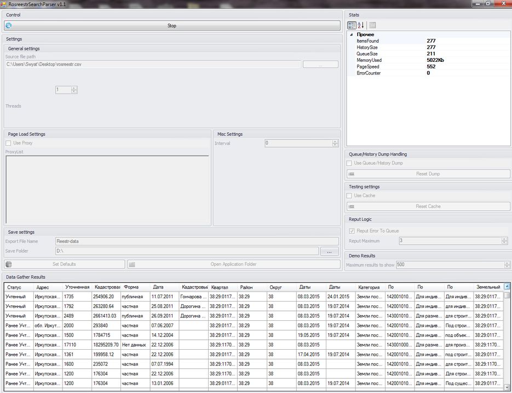Select the cell reading Гончарова
The width and height of the screenshot is (512, 393).
pos(194,297)
